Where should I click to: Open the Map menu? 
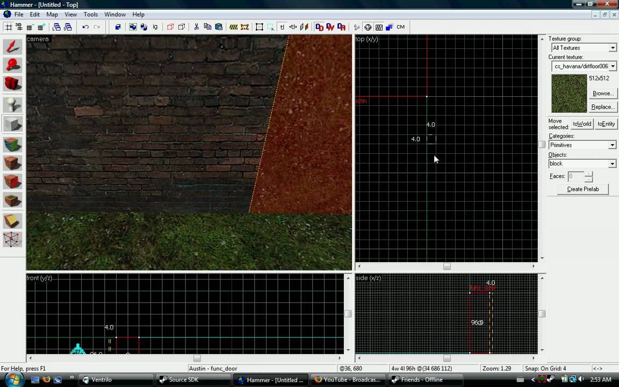coord(52,14)
